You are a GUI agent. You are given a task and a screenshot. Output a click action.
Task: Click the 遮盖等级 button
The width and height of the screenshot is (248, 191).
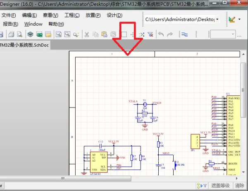[x=220, y=186]
